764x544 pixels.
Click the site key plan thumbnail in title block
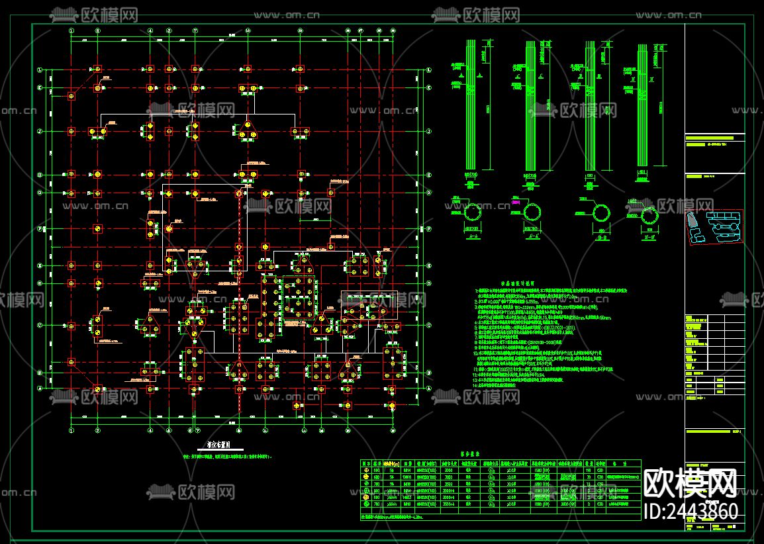tap(715, 226)
